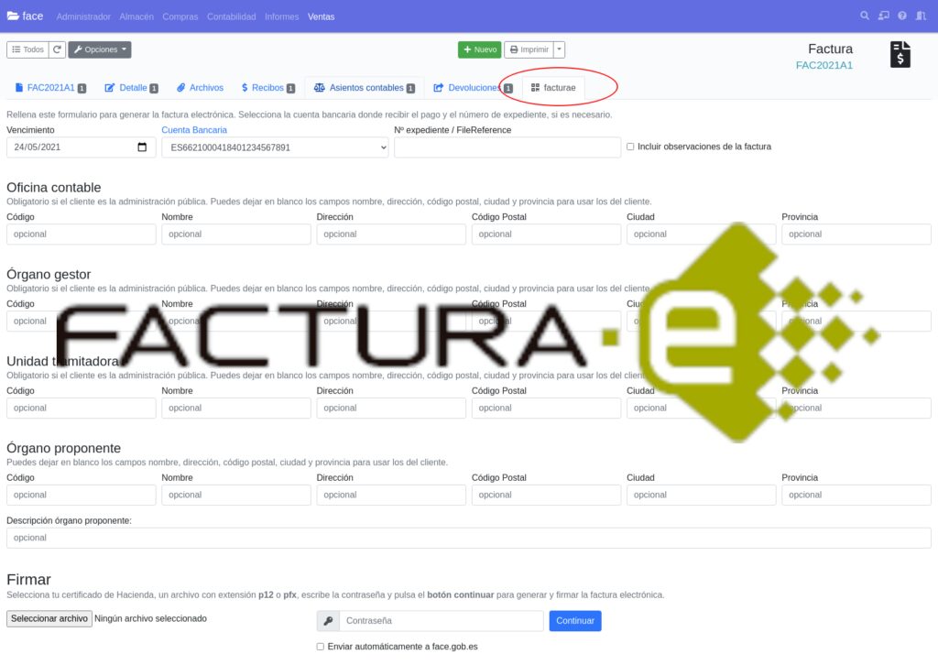Switch to the Recibos tab
The image size is (938, 665).
point(267,88)
